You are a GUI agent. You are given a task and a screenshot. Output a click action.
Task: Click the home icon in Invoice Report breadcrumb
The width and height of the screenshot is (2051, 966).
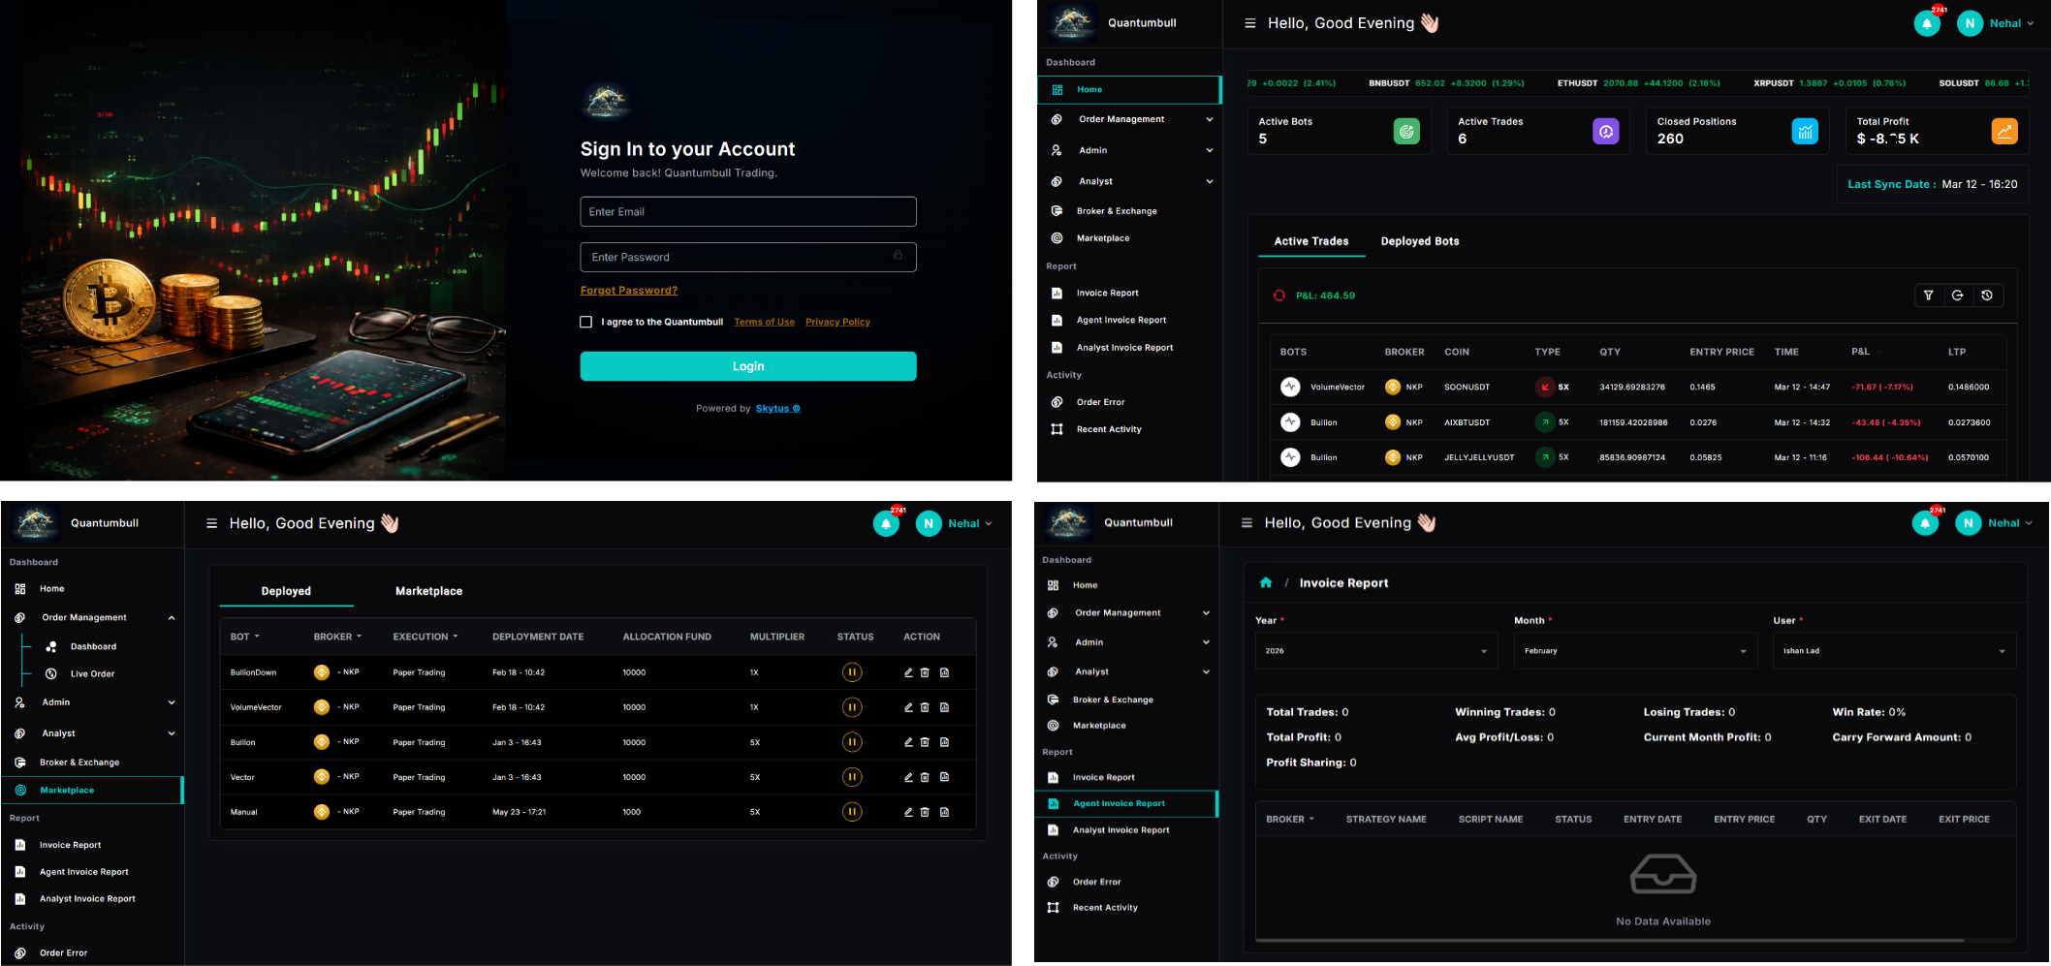point(1265,582)
